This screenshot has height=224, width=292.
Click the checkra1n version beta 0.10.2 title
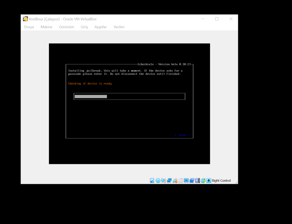tap(164, 64)
